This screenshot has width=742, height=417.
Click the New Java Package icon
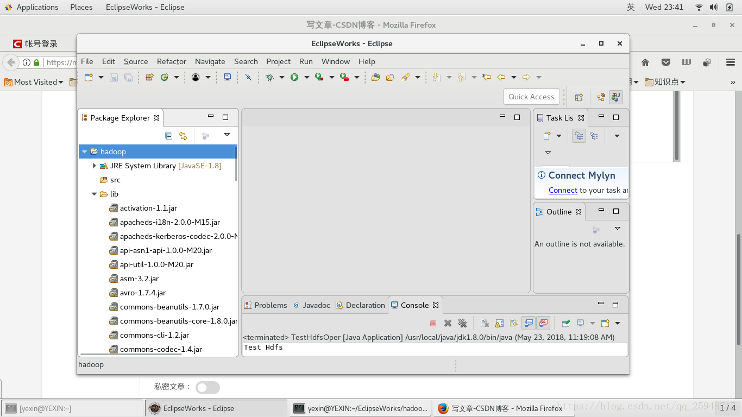pos(150,77)
